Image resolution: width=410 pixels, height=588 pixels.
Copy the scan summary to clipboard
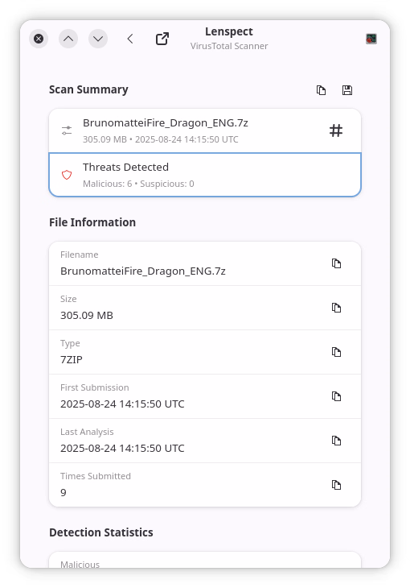[321, 90]
